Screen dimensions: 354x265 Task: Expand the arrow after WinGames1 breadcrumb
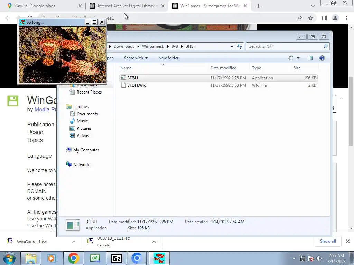tap(168, 47)
